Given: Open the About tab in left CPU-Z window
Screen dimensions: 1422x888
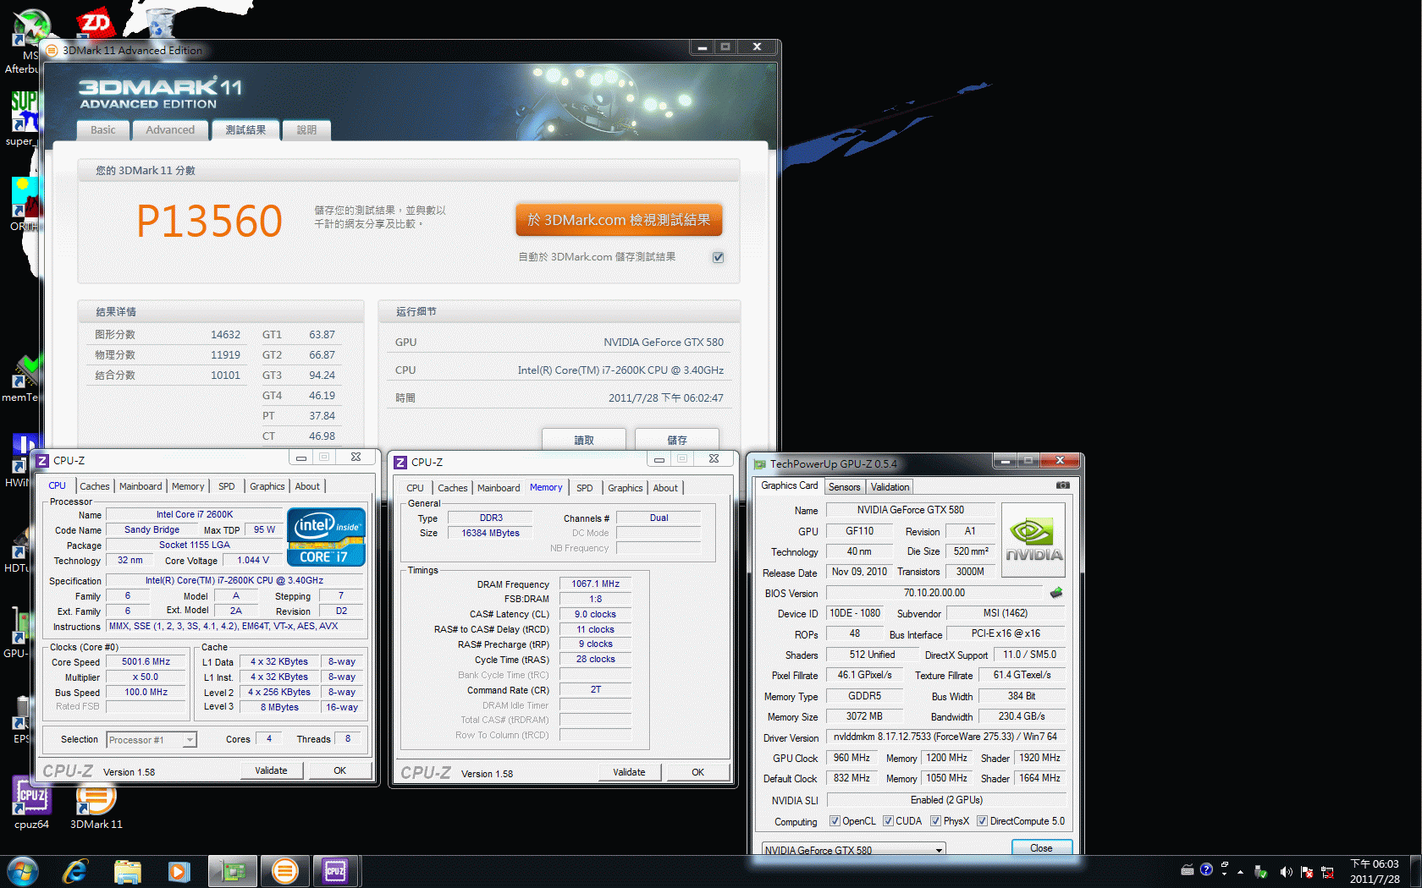Looking at the screenshot, I should 307,486.
